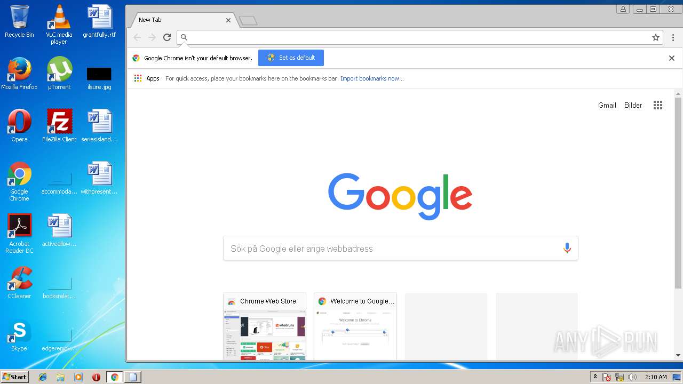683x384 pixels.
Task: Select the µTorrent desktop icon
Action: [59, 74]
